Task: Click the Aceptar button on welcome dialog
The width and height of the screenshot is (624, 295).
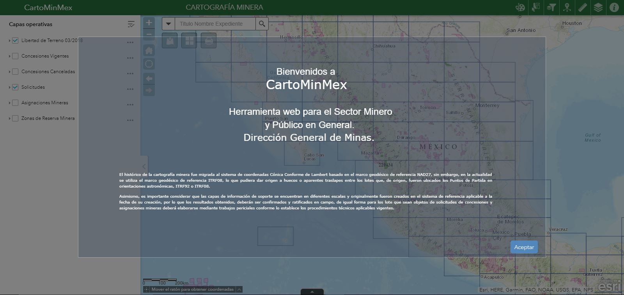Action: coord(524,247)
